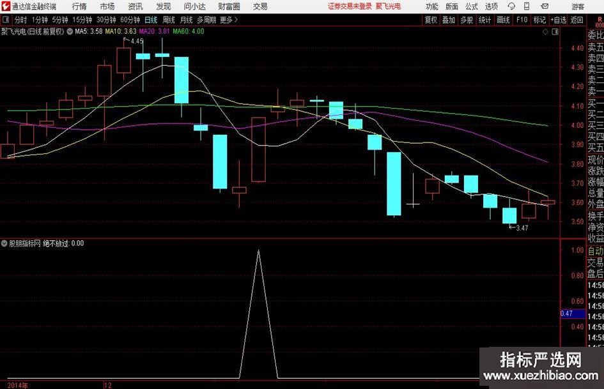Click the MA5: 3.58 indicator label
Screen dimensions: 604x389
(89, 31)
